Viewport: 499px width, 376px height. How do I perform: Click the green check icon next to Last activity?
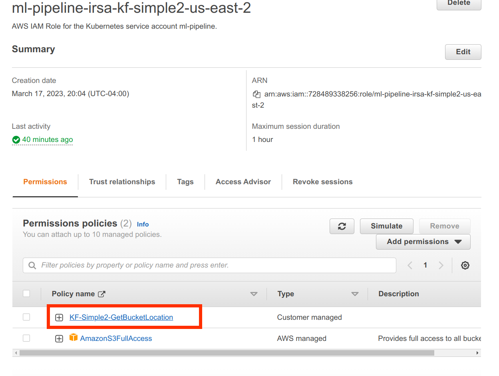16,140
